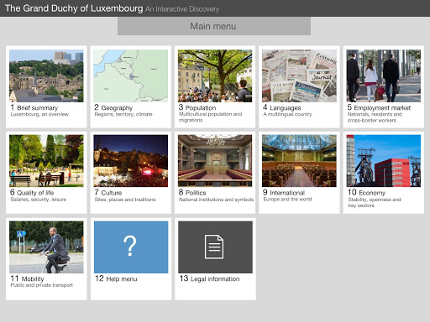Screen dimensions: 430x322
Task: Click the app title 'The Grand Duchy of Luxembourg'
Action: (x=74, y=8)
